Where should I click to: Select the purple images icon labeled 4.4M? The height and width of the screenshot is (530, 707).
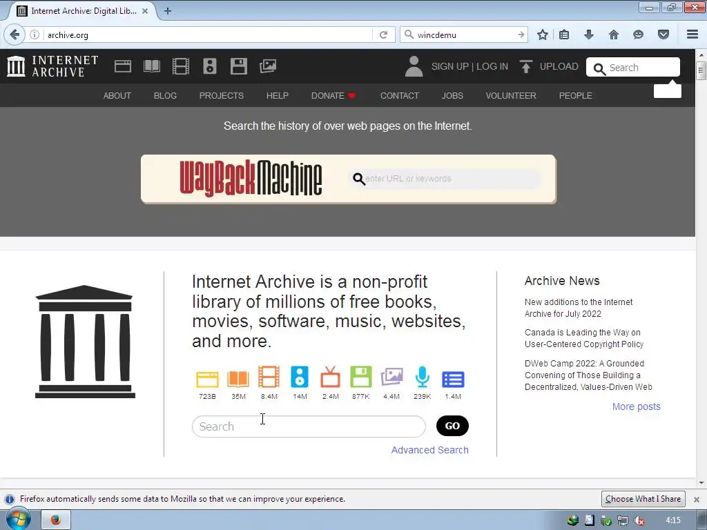pyautogui.click(x=391, y=377)
